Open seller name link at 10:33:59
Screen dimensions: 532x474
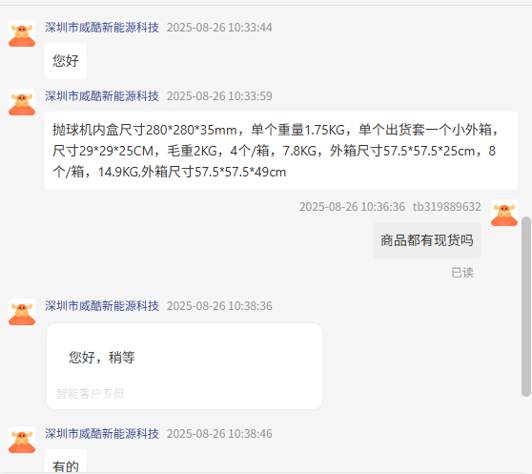pos(102,96)
